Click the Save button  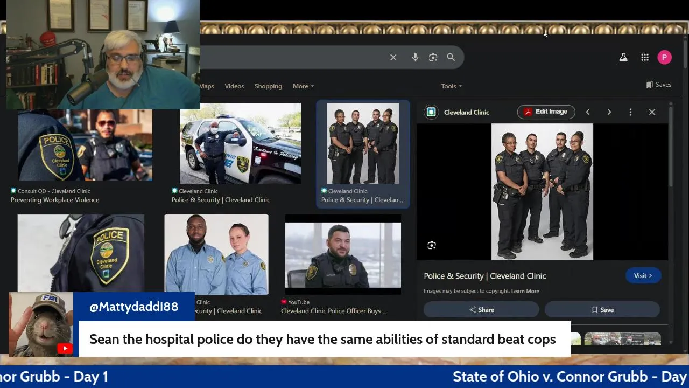coord(602,310)
